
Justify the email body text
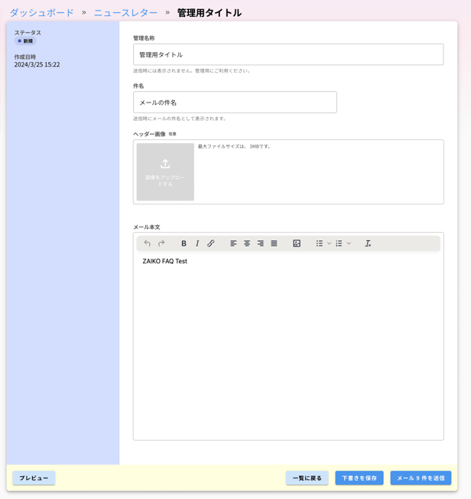274,243
